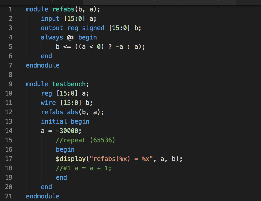Click line number 17 in the gutter
This screenshot has width=261, height=201.
tap(9, 159)
